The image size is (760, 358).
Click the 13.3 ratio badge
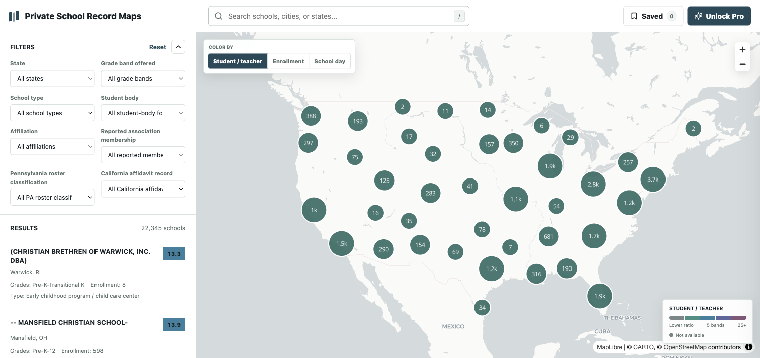(174, 254)
